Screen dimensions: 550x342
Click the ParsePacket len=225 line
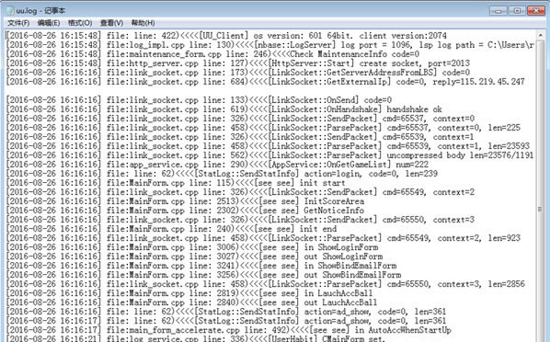tap(263, 128)
